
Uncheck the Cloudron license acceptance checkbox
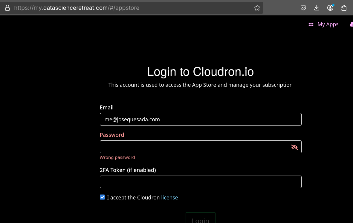[x=102, y=197]
